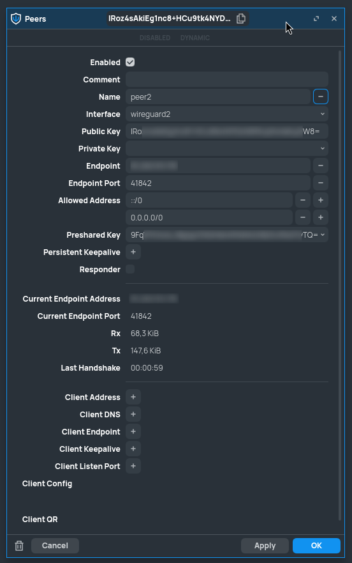Focus the Comment input field

tap(227, 80)
